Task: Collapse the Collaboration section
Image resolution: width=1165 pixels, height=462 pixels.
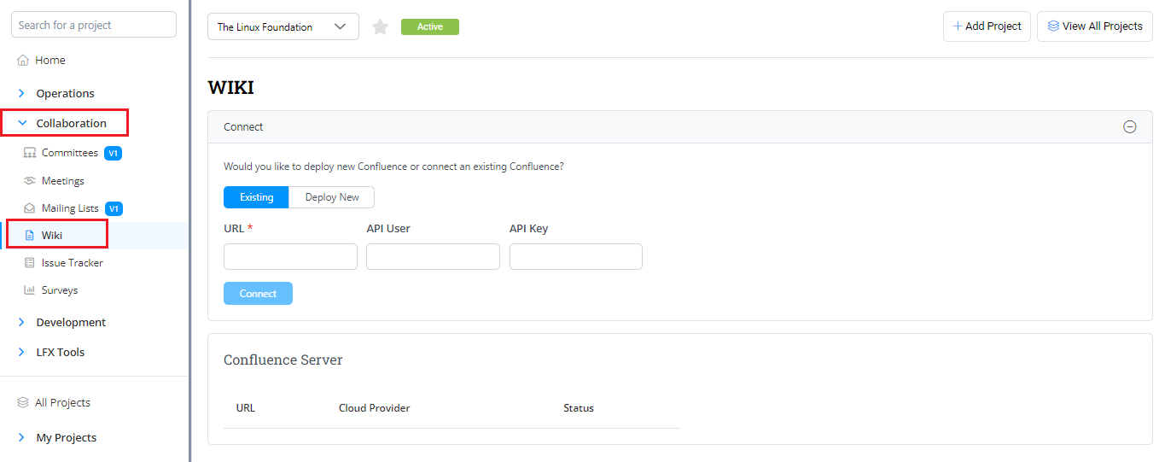Action: tap(22, 123)
